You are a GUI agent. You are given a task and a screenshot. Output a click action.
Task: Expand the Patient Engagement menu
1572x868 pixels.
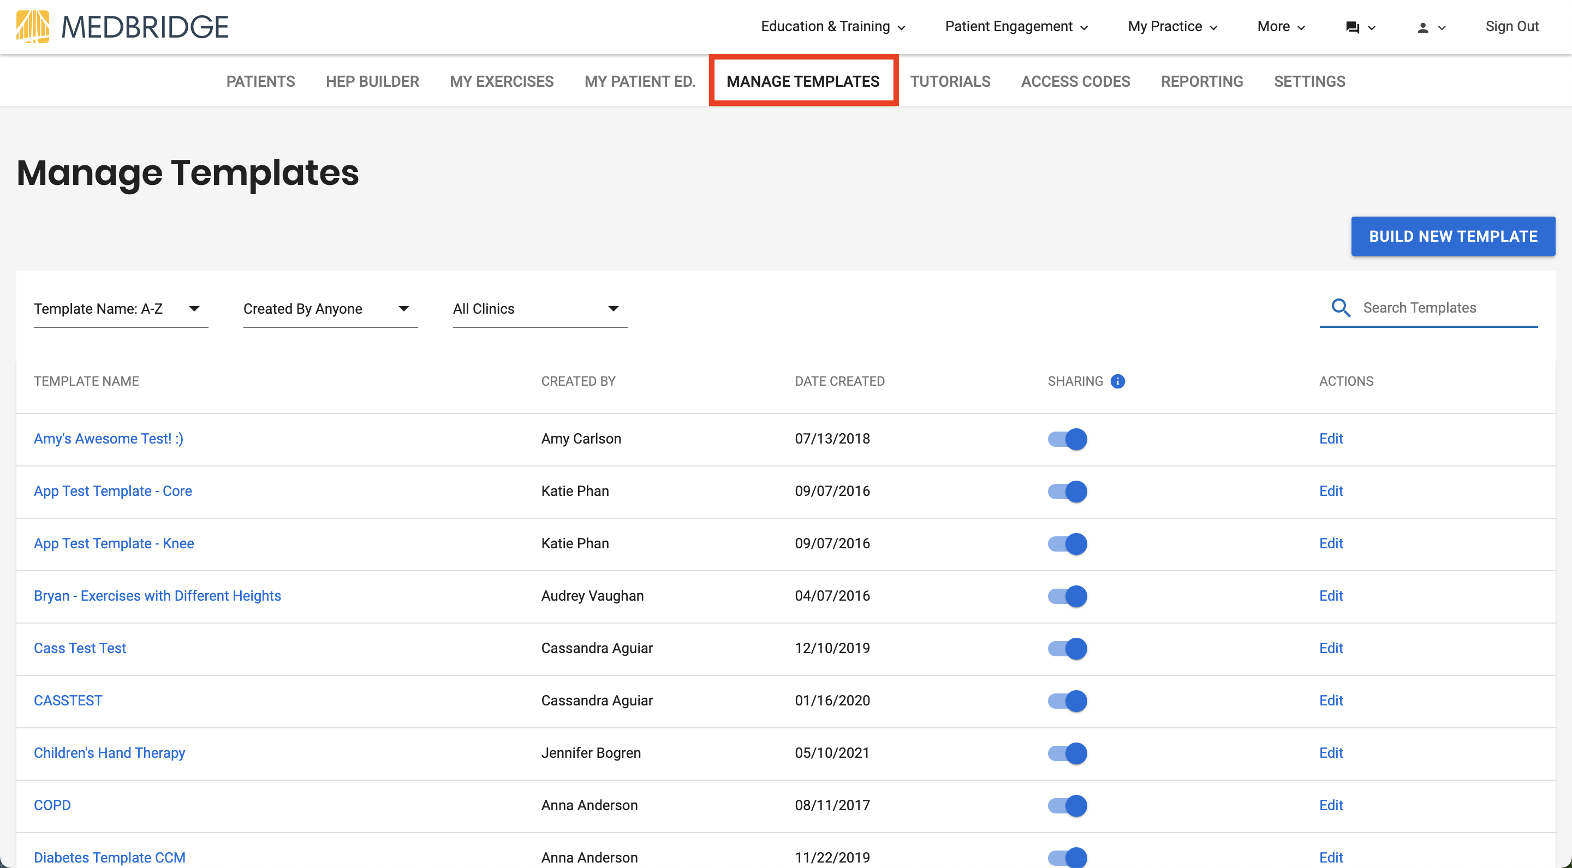pos(1016,26)
